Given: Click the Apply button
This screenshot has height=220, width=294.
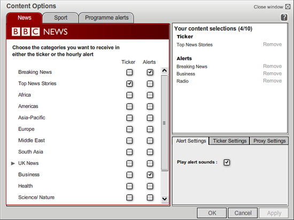Looking at the screenshot, I should 274,213.
